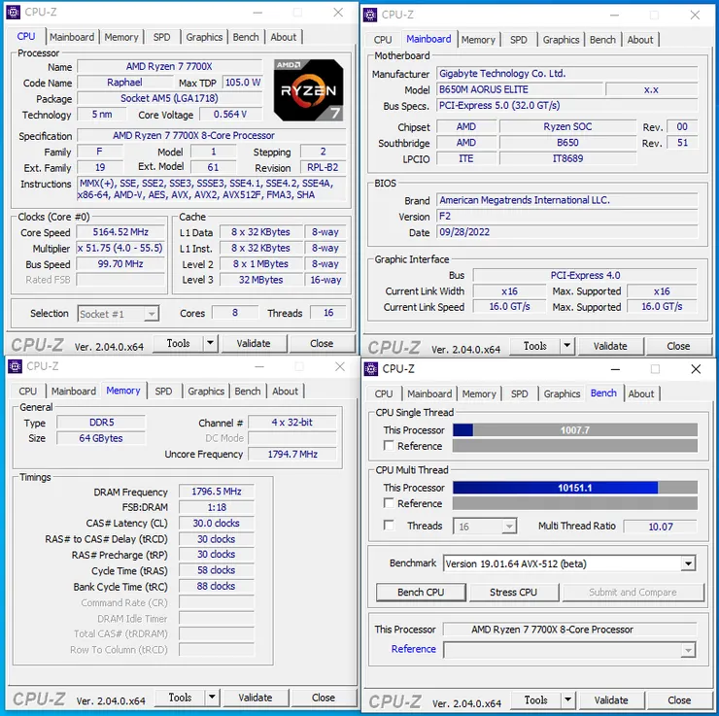Minimize the Bench CPU-Z window

[x=615, y=369]
